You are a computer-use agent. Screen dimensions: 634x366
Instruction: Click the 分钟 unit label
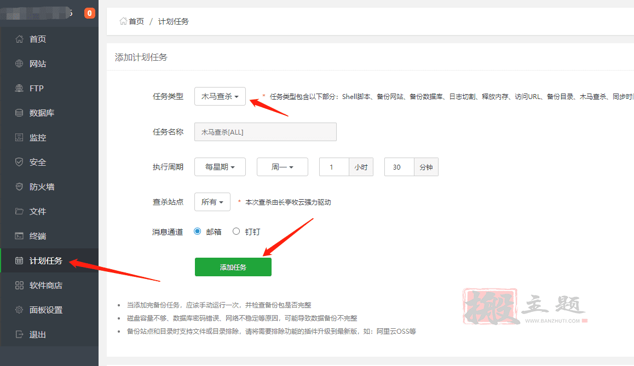(426, 167)
